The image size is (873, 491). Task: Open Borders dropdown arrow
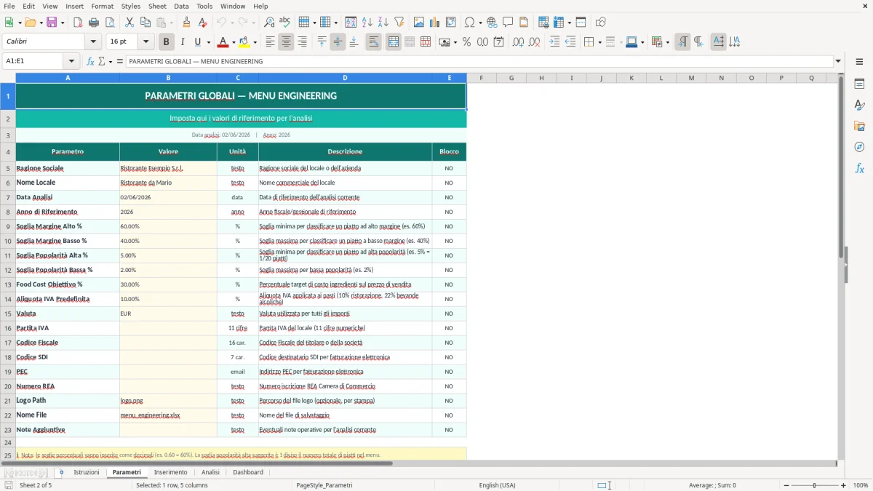coord(599,42)
